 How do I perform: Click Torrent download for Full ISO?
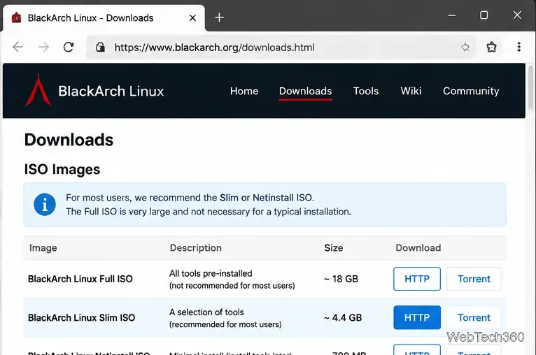coord(474,279)
